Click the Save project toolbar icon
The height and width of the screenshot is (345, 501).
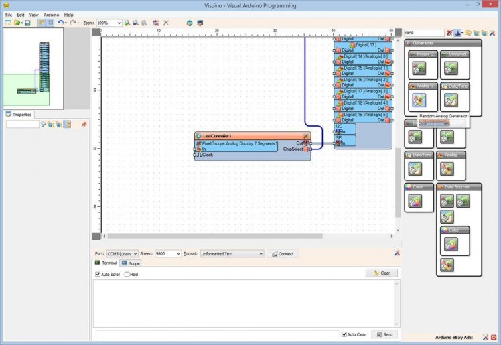click(27, 23)
